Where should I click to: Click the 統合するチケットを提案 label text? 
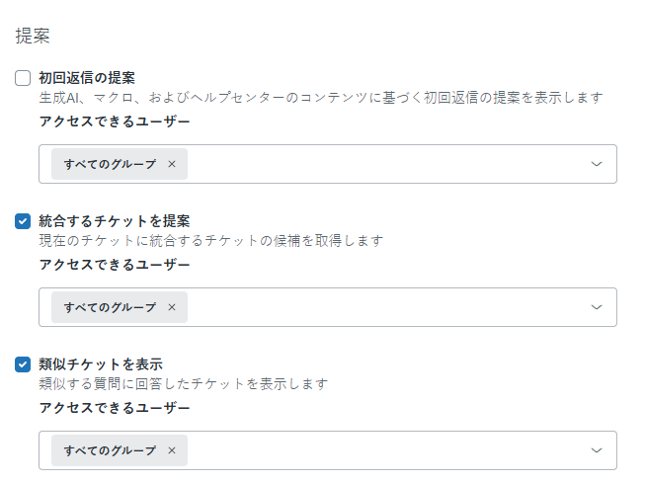(x=114, y=221)
